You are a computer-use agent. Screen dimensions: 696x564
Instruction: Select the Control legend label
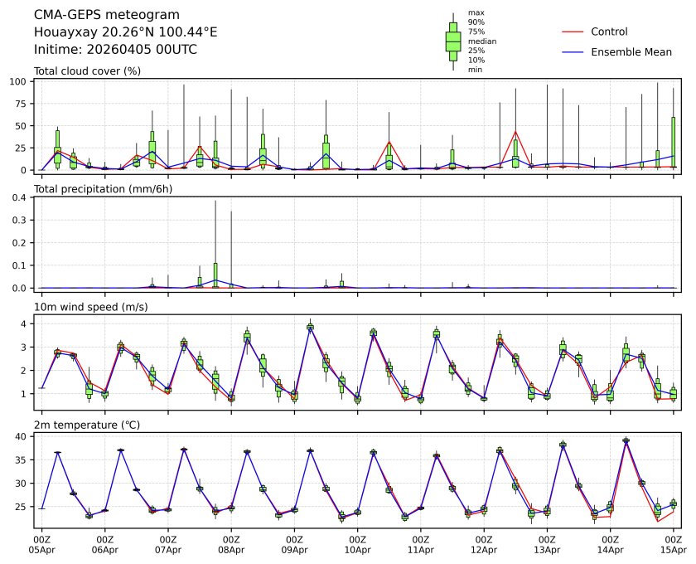click(x=609, y=32)
